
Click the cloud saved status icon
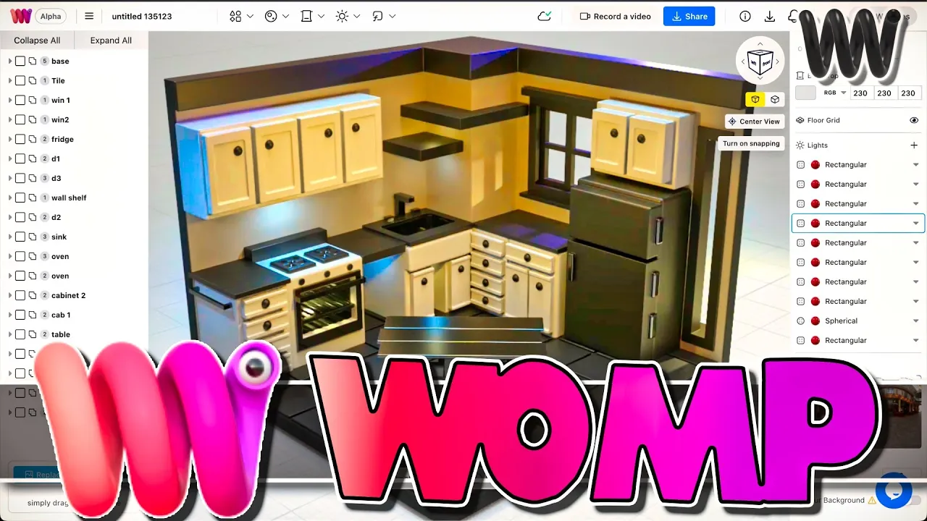544,16
